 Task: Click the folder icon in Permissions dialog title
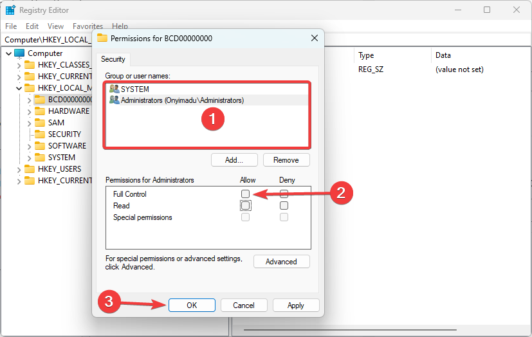(102, 38)
